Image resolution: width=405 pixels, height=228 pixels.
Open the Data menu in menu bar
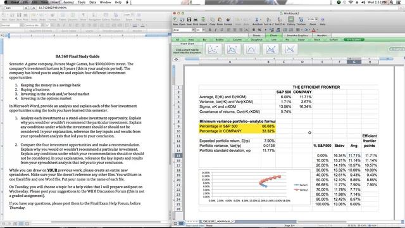click(92, 3)
